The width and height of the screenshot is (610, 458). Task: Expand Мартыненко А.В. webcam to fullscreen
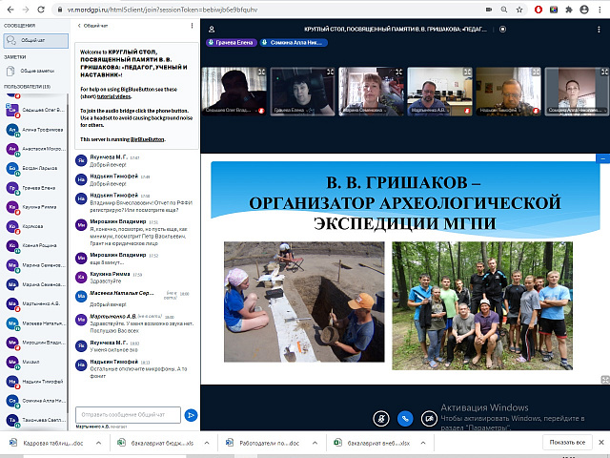click(x=467, y=72)
